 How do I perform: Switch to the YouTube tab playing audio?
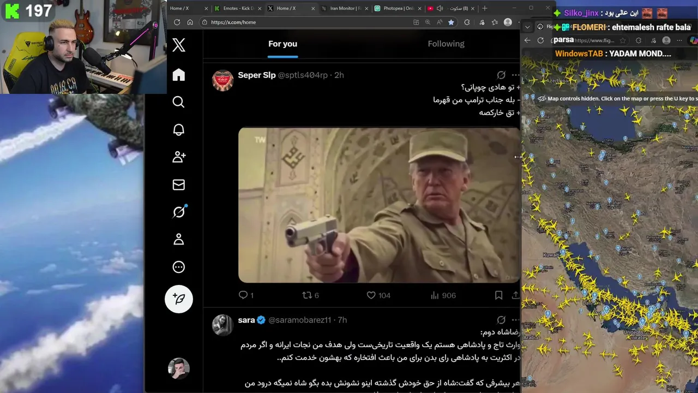point(452,8)
